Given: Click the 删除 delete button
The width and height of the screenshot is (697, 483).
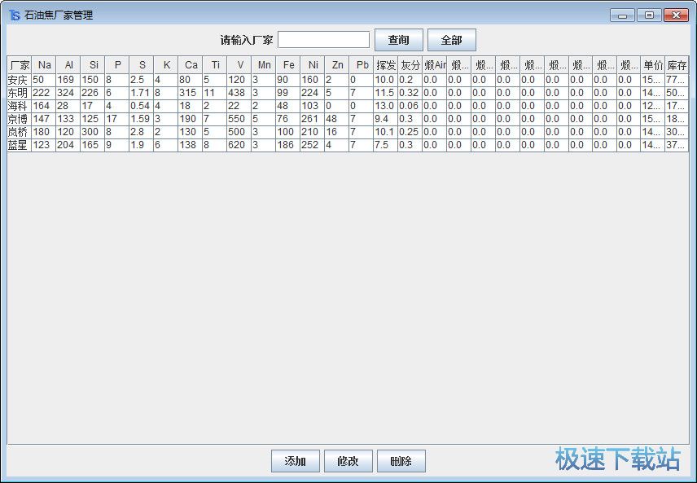Looking at the screenshot, I should tap(401, 460).
